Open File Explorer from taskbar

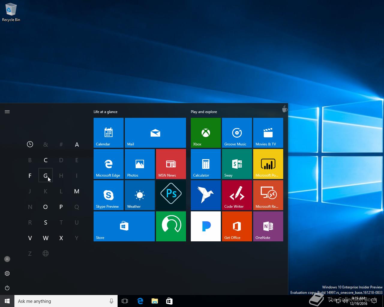[155, 301]
